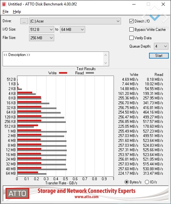This screenshot has height=204, width=171.
Task: Click the read value 178.60 MB/s
Action: tap(153, 126)
